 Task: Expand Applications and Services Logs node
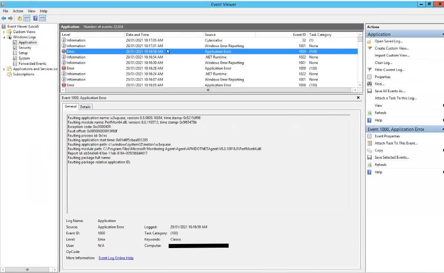click(4, 69)
